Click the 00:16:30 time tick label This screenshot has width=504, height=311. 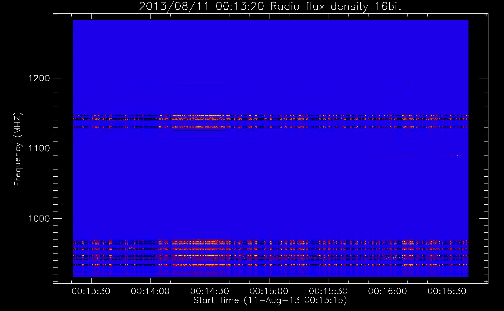[447, 291]
